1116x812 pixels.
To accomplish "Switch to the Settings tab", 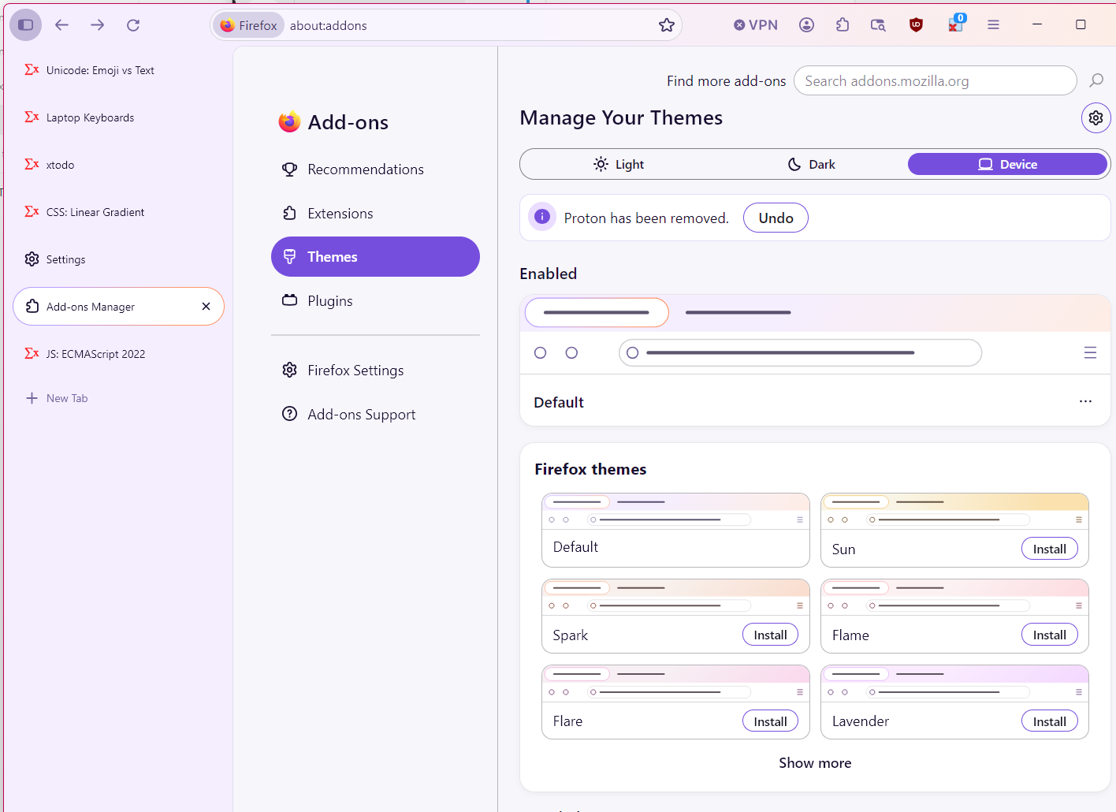I will (118, 259).
